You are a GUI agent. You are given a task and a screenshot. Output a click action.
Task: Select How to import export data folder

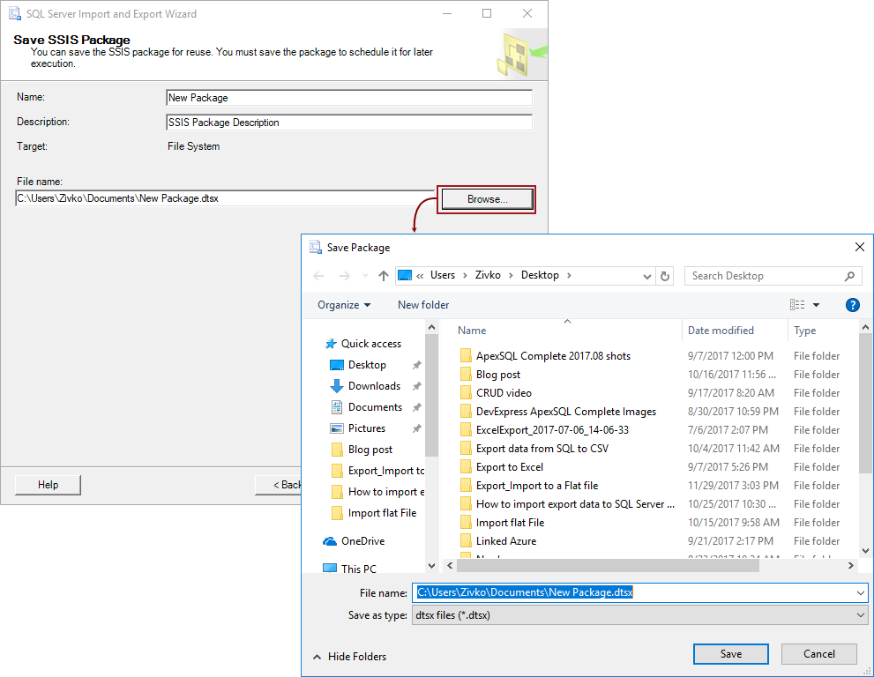(x=575, y=504)
